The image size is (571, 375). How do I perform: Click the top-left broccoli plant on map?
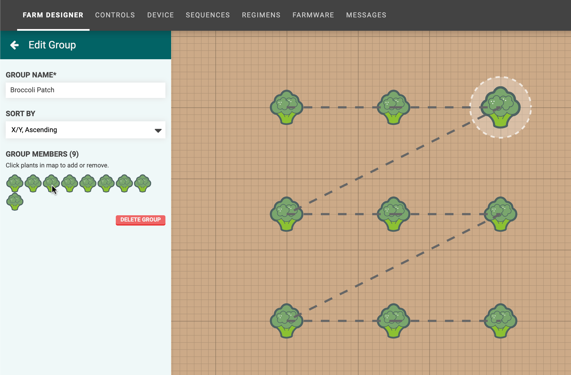[x=287, y=107]
